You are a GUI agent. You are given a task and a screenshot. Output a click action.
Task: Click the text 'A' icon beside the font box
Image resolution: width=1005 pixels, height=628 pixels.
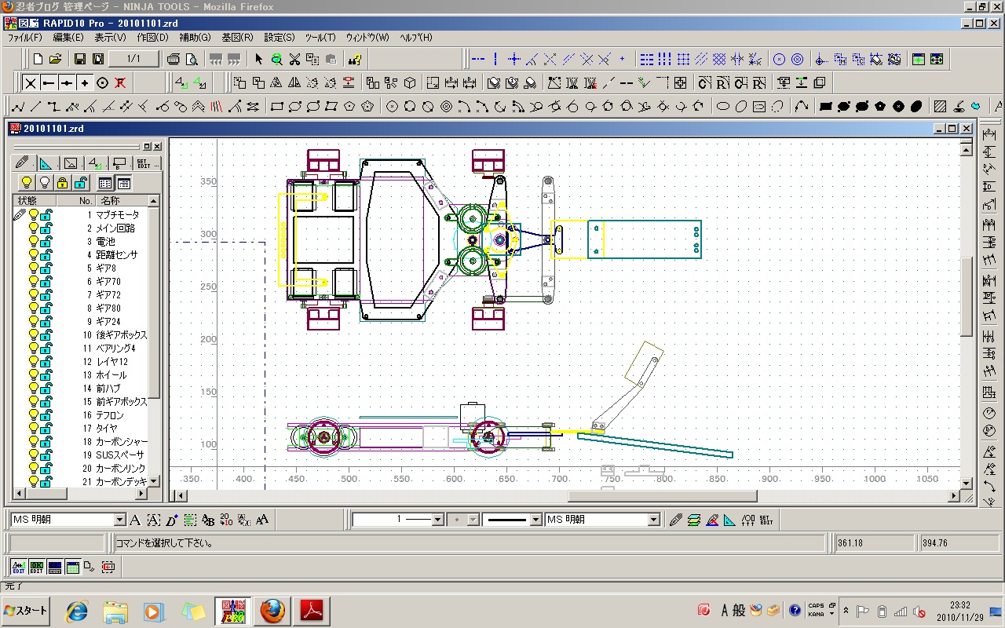[x=134, y=520]
